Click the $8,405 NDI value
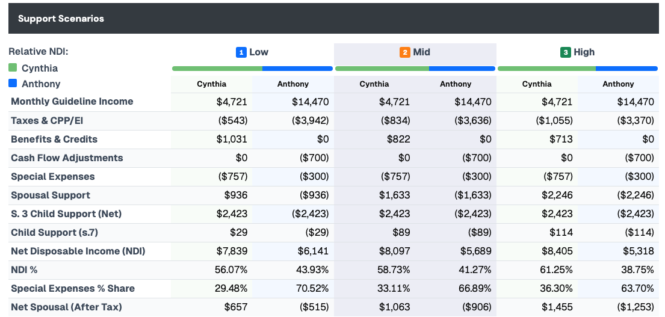Image resolution: width=665 pixels, height=317 pixels. pos(557,251)
